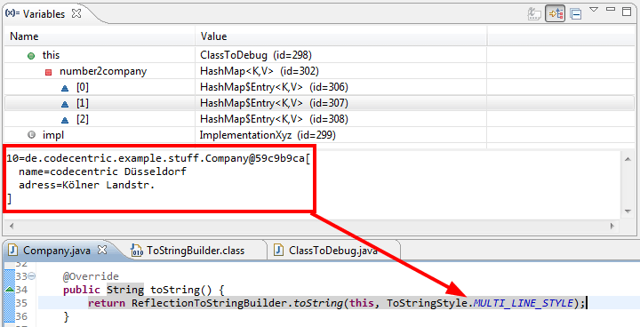640x327 pixels.
Task: Switch to the ToStringBuilder.class tab
Action: (188, 250)
